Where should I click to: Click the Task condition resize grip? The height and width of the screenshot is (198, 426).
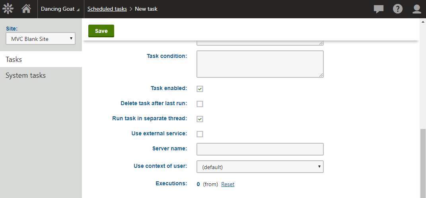coord(321,75)
